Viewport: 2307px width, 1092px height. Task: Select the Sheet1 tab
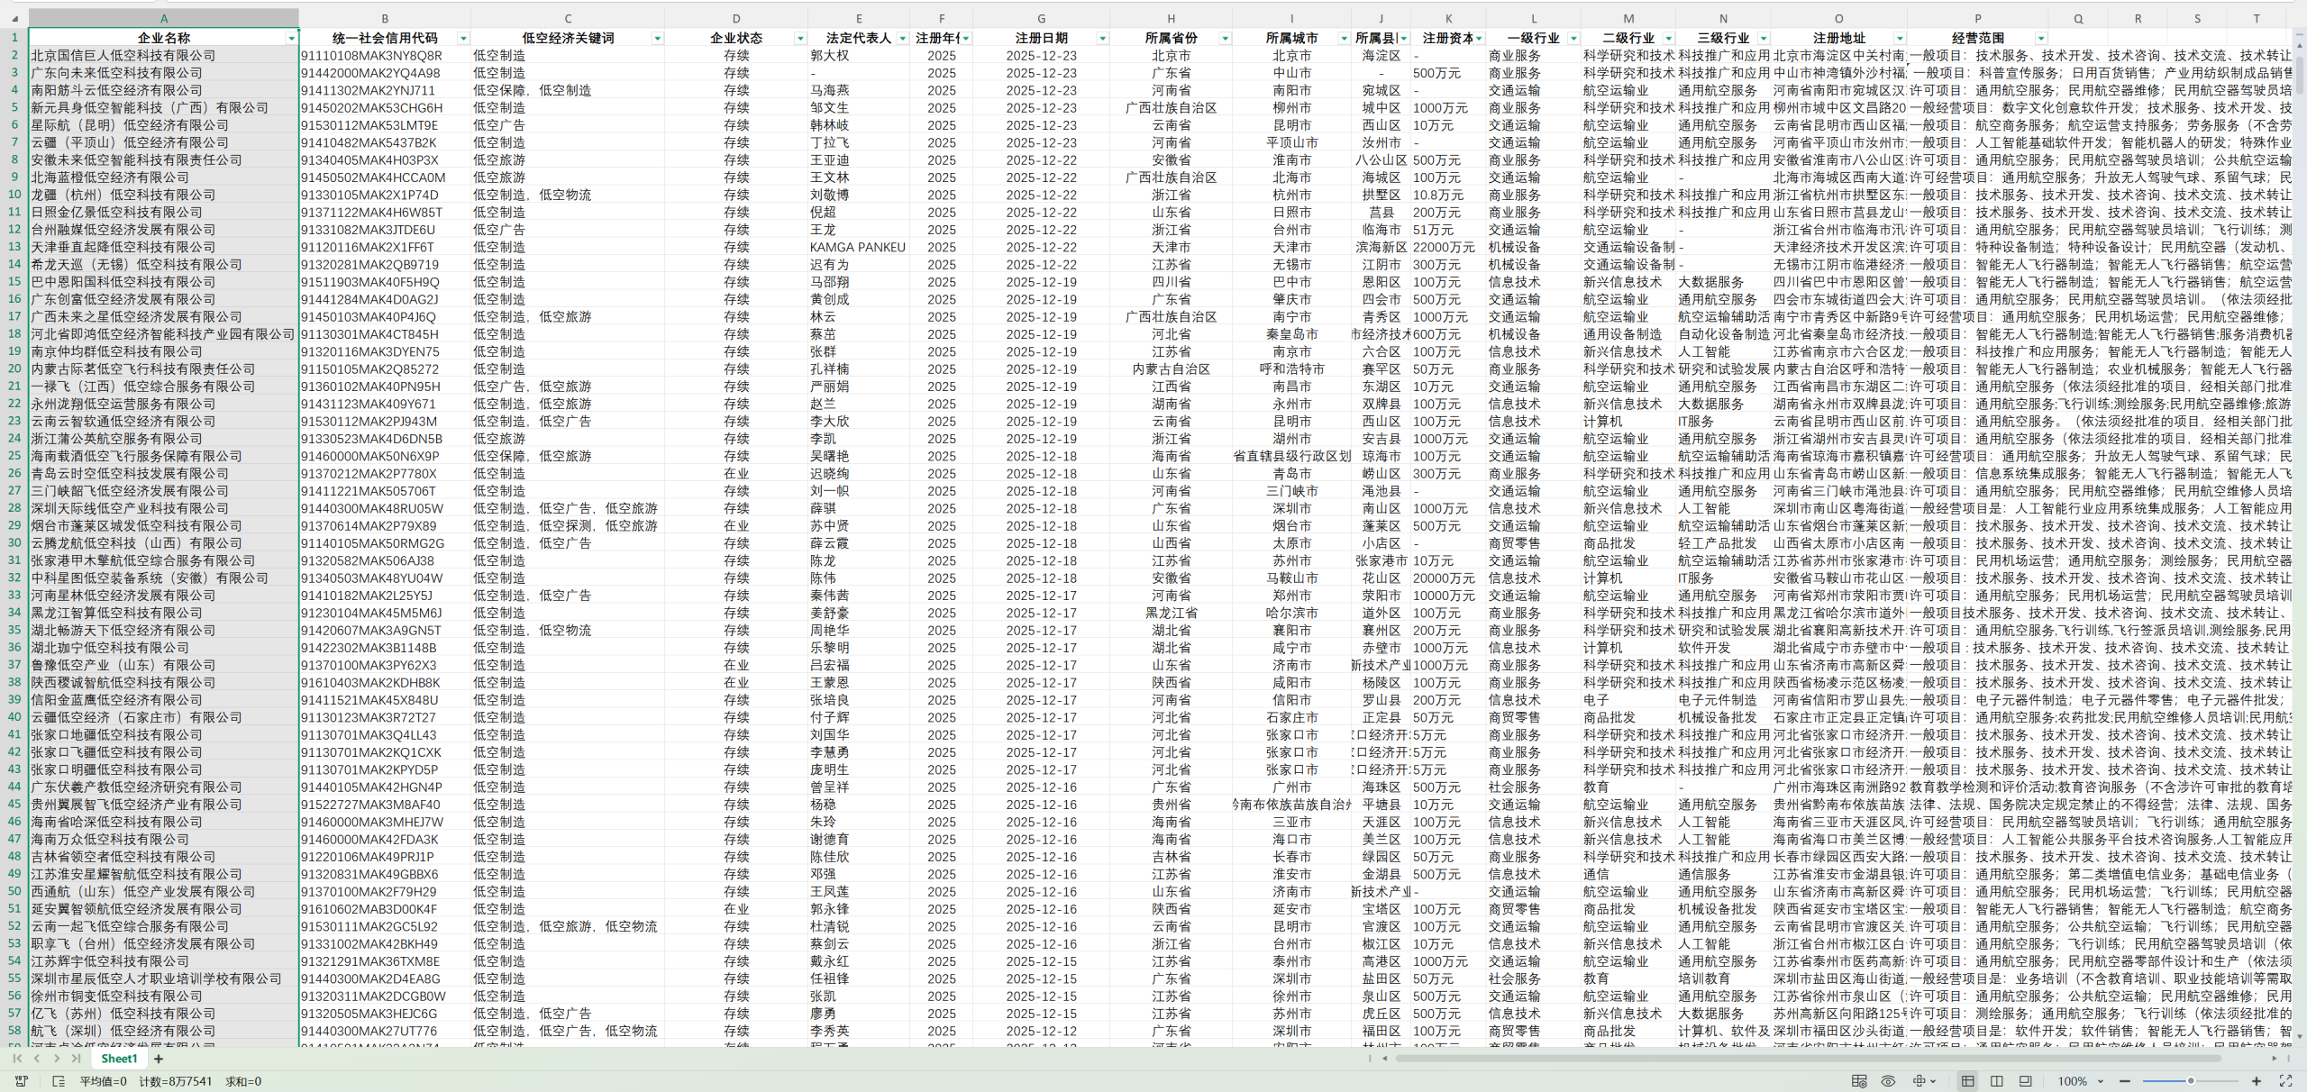[119, 1059]
